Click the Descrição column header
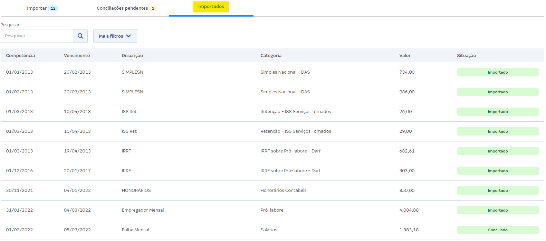The width and height of the screenshot is (546, 241). coord(132,56)
